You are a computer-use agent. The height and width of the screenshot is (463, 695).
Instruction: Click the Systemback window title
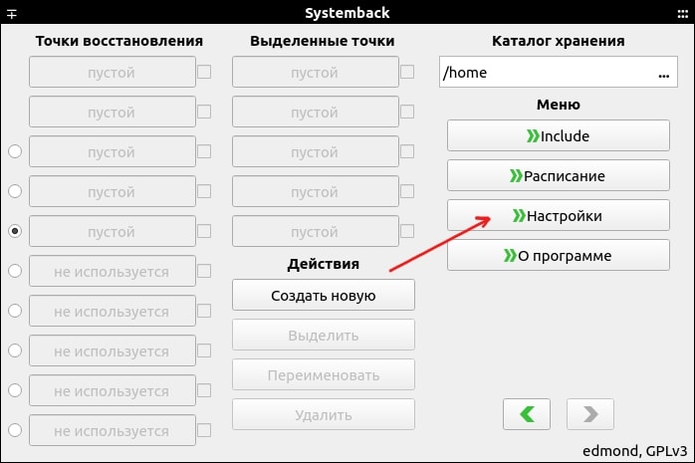pyautogui.click(x=347, y=13)
